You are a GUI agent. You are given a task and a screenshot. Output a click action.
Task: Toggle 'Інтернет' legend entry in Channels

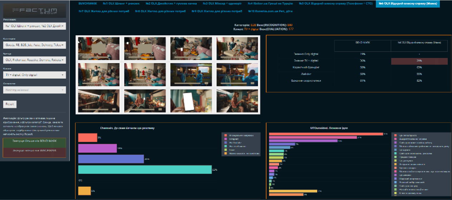[x=232, y=139]
